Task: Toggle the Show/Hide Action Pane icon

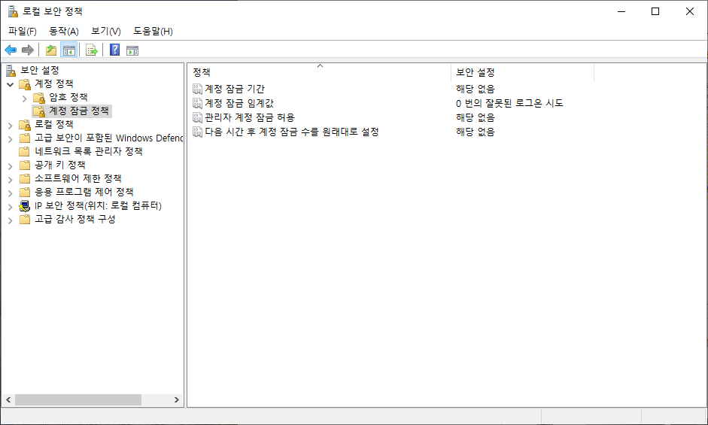Action: pos(132,50)
